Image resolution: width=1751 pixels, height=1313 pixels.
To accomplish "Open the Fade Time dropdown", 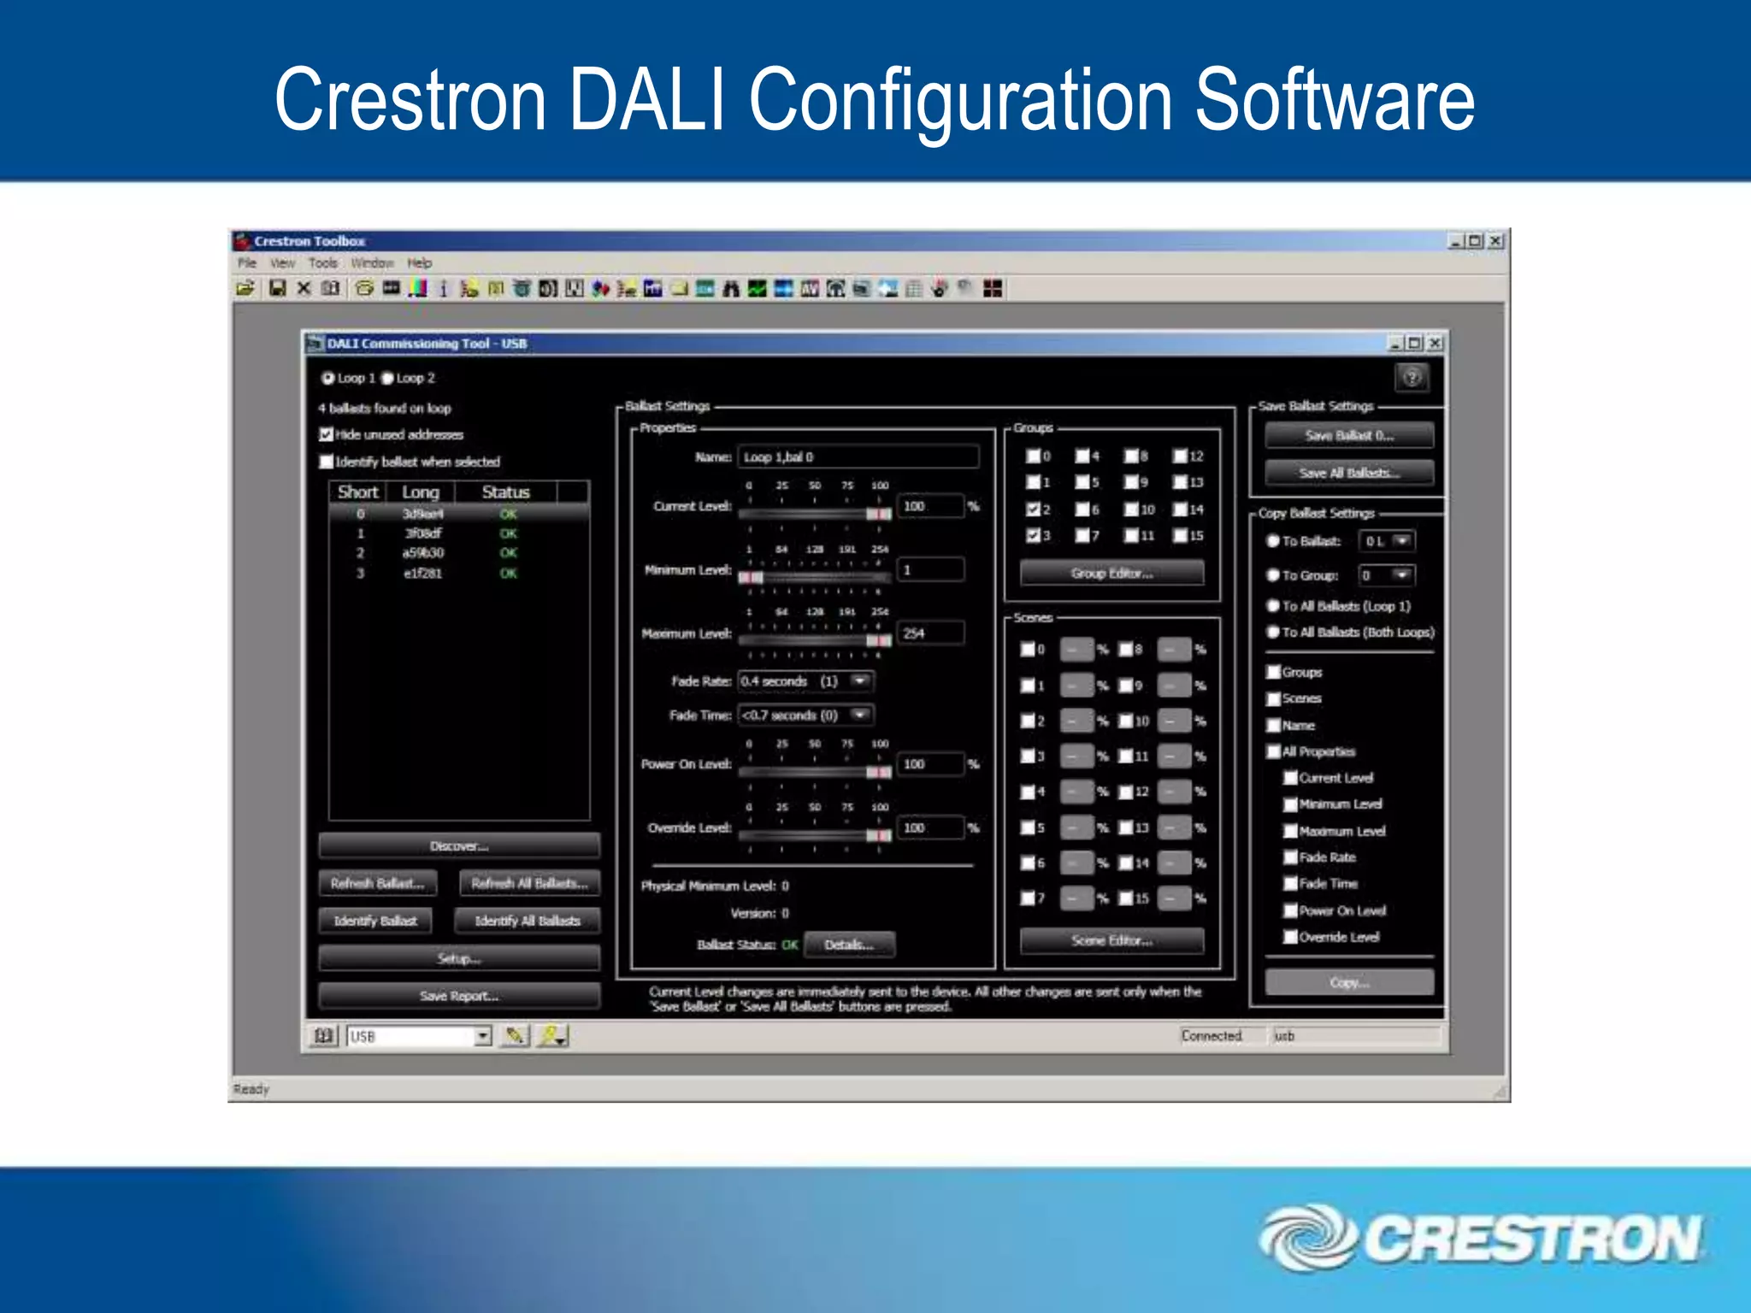I will click(x=861, y=715).
